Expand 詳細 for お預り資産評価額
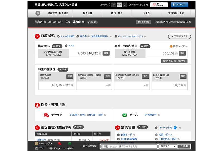This screenshot has height=151, width=223. click(x=106, y=53)
